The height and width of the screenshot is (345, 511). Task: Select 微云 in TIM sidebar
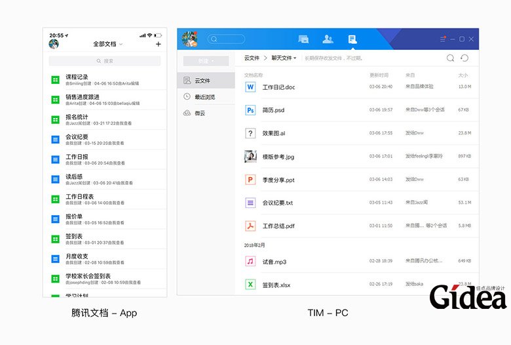point(206,113)
